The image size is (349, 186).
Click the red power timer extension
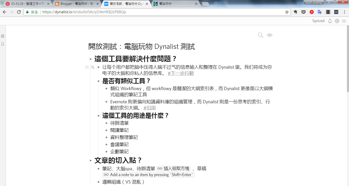coord(312,12)
